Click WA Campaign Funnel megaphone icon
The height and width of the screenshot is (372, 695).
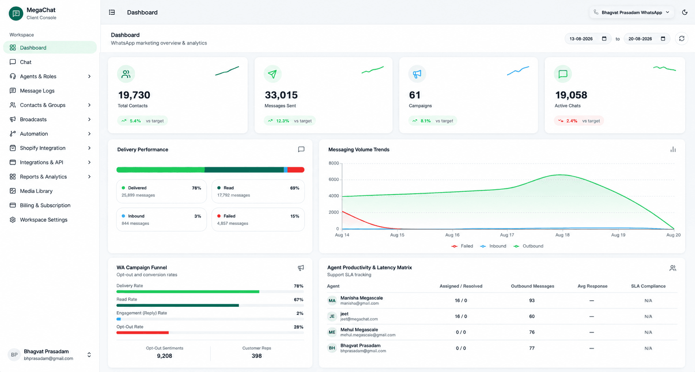(301, 268)
